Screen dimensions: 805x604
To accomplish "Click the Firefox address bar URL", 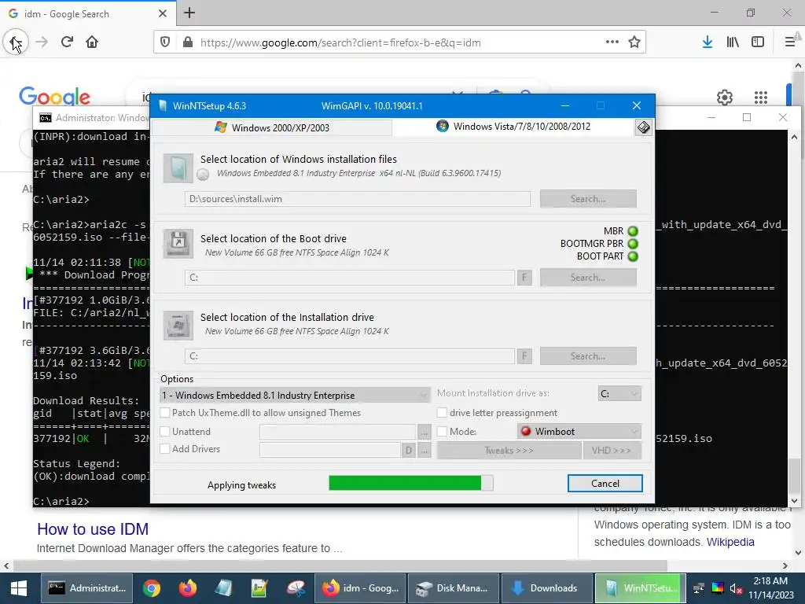I will pos(340,42).
